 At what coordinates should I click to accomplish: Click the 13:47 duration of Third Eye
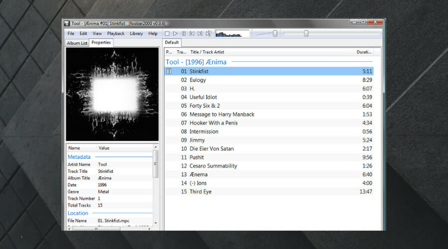(366, 192)
